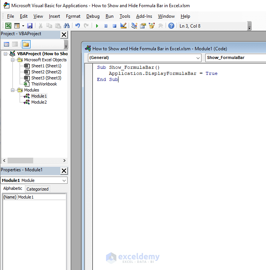
Task: Open Insert object dropdown arrow
Action: [x=23, y=26]
